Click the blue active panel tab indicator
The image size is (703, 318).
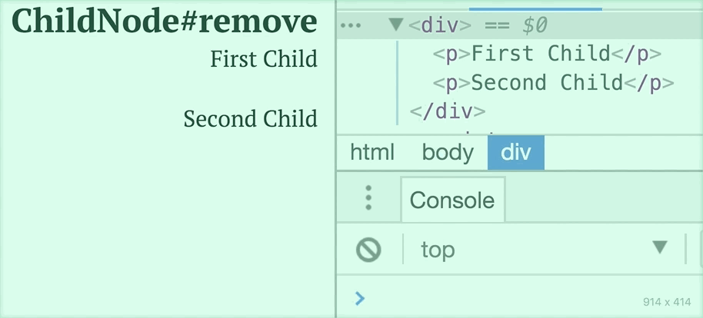click(x=535, y=8)
